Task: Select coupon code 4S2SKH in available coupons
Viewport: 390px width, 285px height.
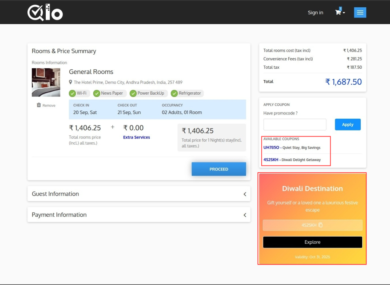Action: click(271, 160)
